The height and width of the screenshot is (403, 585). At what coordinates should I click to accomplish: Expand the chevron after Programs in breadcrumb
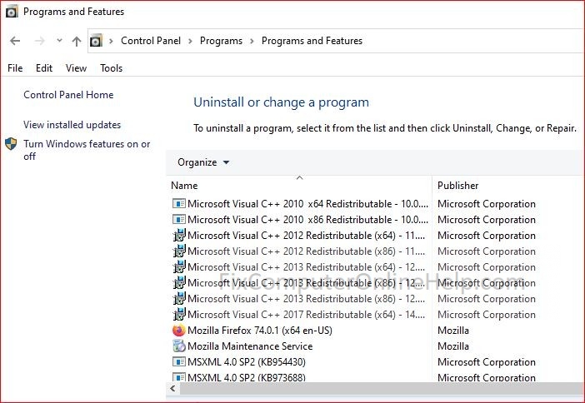(x=252, y=41)
